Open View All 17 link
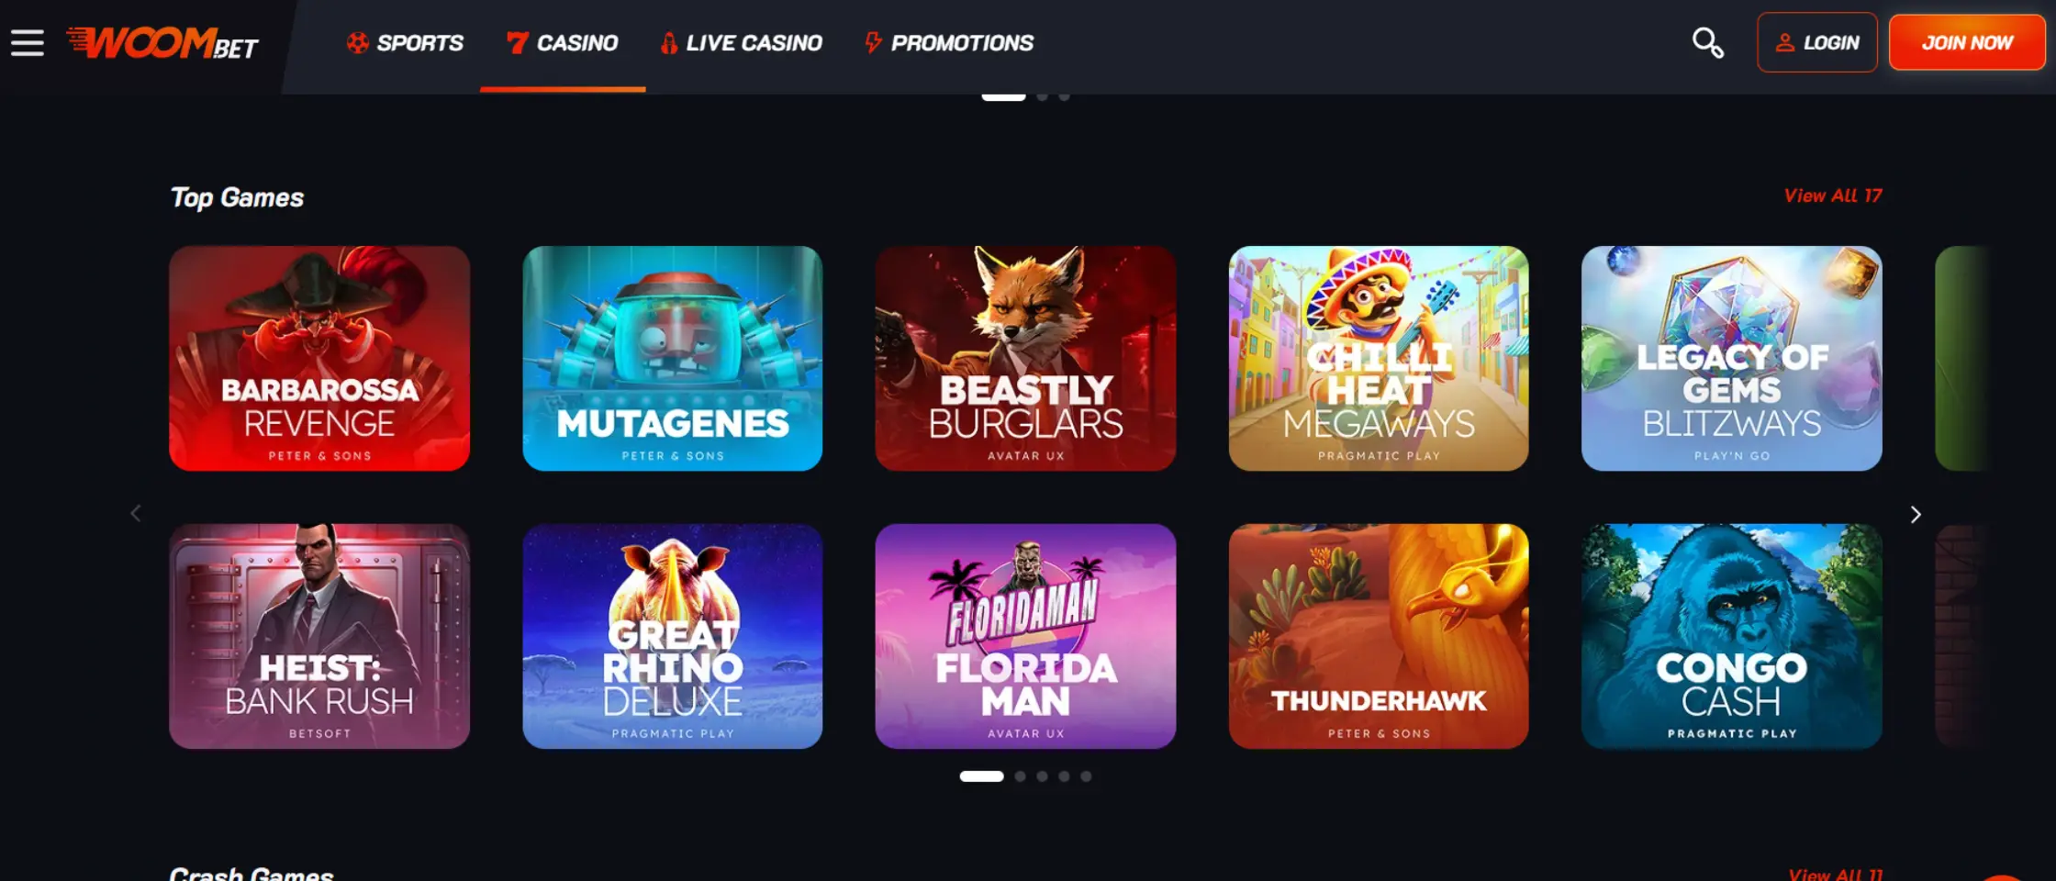Image resolution: width=2056 pixels, height=881 pixels. click(1832, 195)
